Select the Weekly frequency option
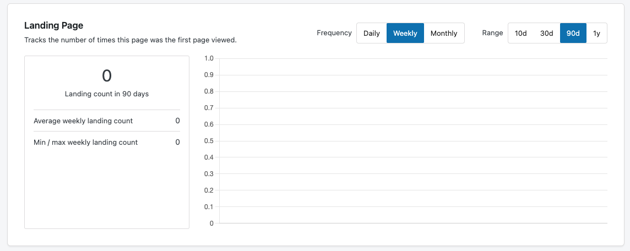 point(405,33)
